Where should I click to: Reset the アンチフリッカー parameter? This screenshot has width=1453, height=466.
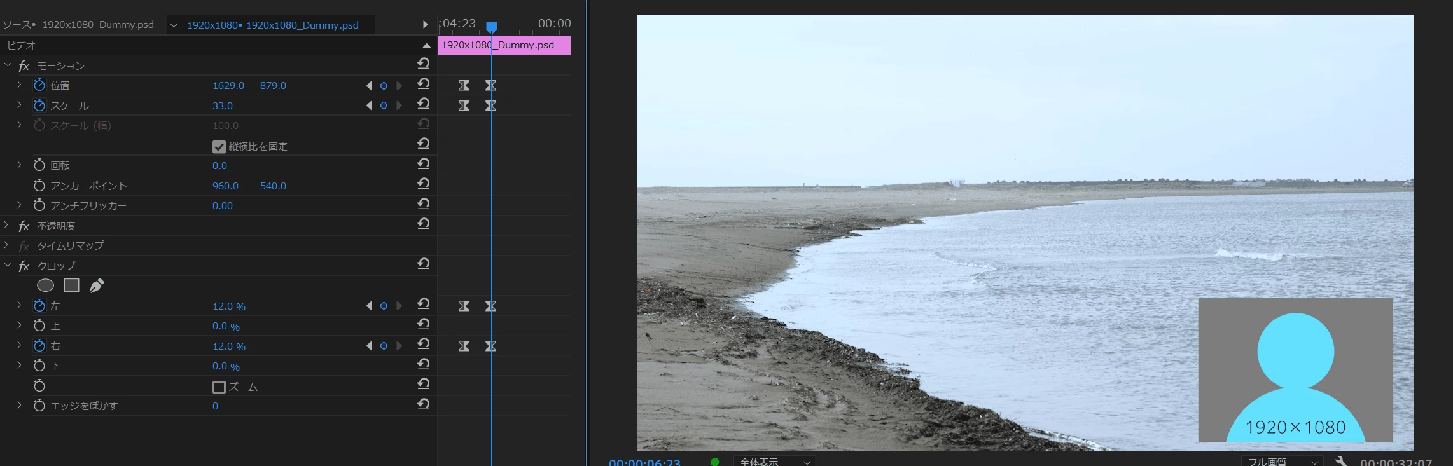423,203
